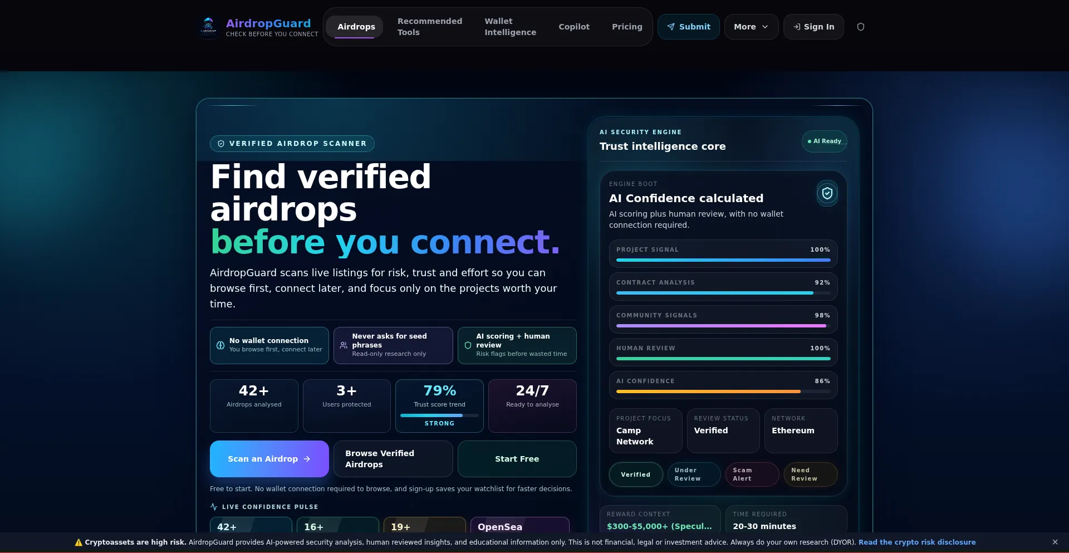Click the shield icon in Verified Airdrop Scanner badge
Image resolution: width=1069 pixels, height=553 pixels.
click(221, 144)
